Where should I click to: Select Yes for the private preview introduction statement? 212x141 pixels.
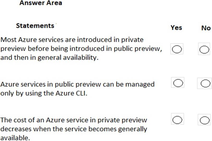pyautogui.click(x=177, y=49)
